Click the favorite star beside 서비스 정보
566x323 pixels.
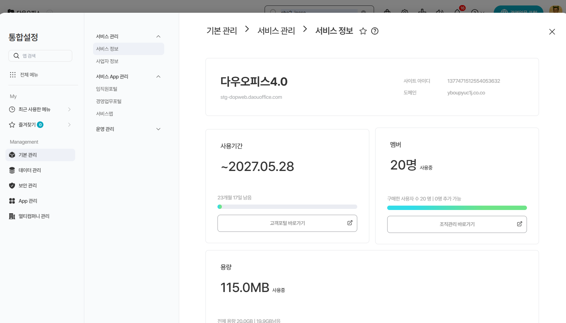363,31
